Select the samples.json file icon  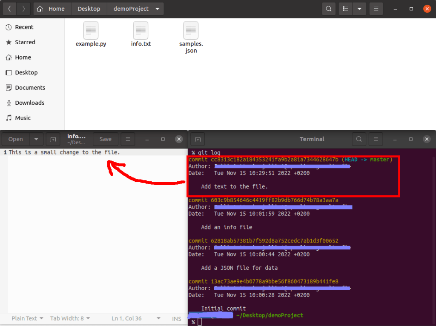click(x=191, y=30)
